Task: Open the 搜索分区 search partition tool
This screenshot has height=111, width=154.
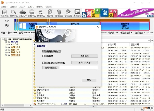Action: click(14, 13)
